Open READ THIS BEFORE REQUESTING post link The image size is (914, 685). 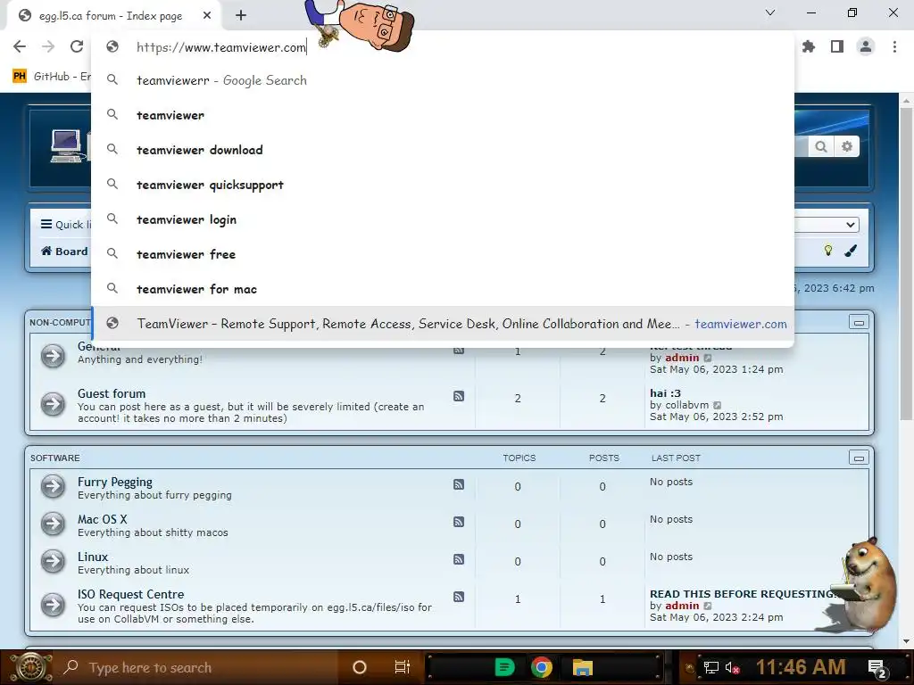[x=743, y=593]
